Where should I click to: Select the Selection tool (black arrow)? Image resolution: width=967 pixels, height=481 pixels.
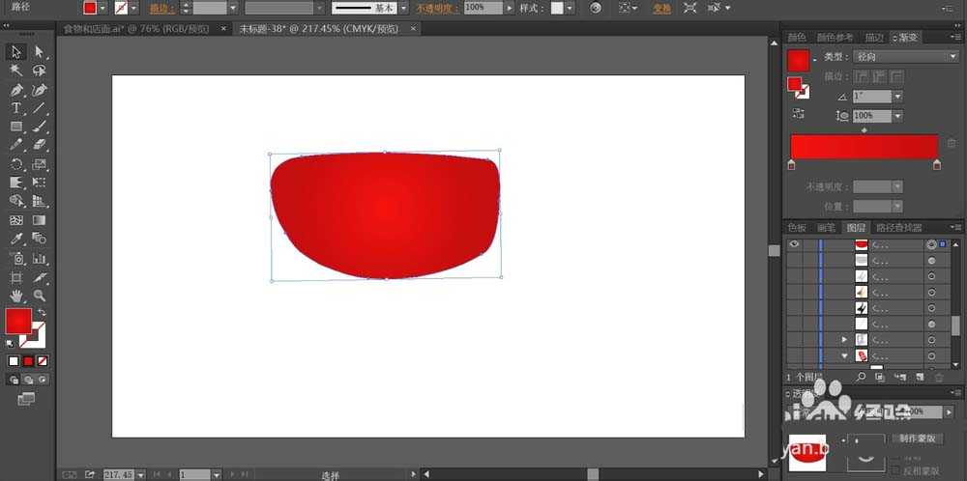coord(16,51)
